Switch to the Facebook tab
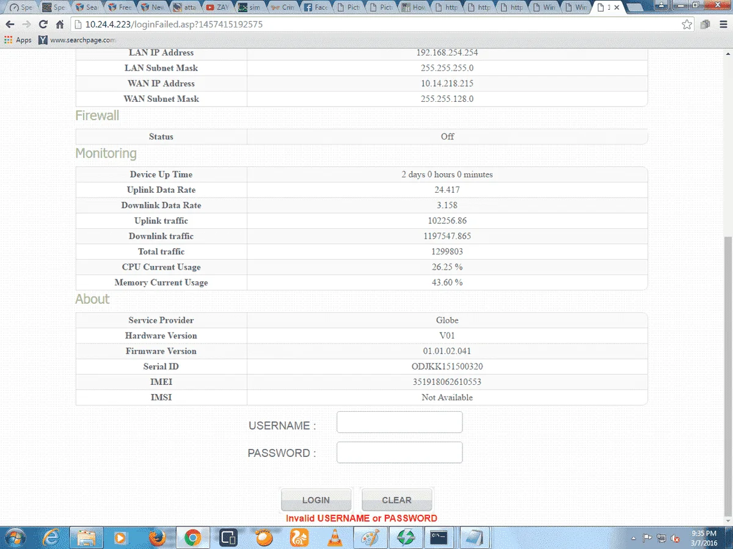733x549 pixels. [316, 8]
